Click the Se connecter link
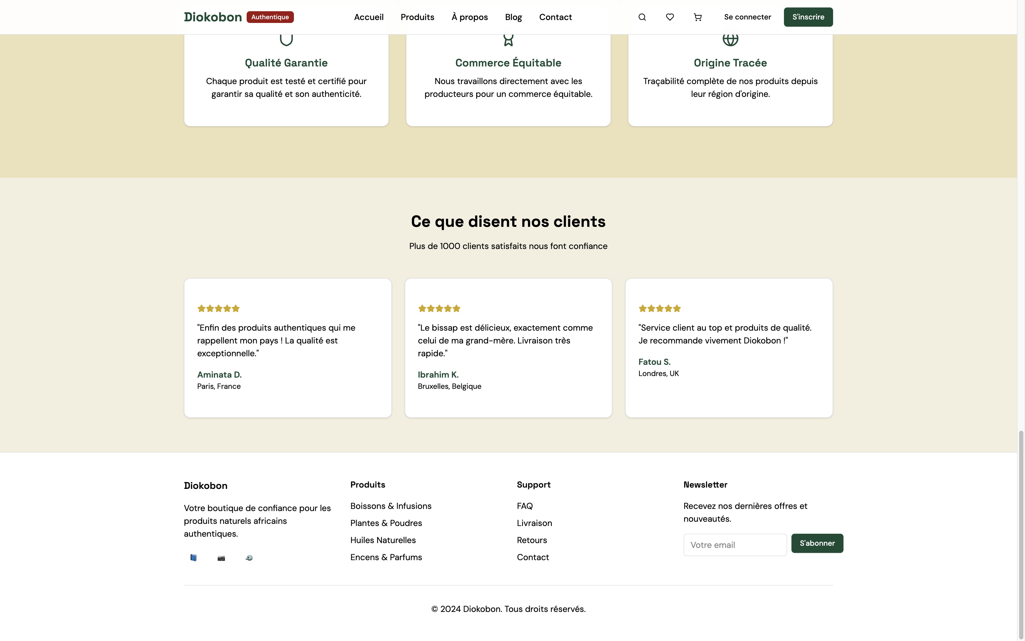Viewport: 1025px width, 641px height. 747,17
